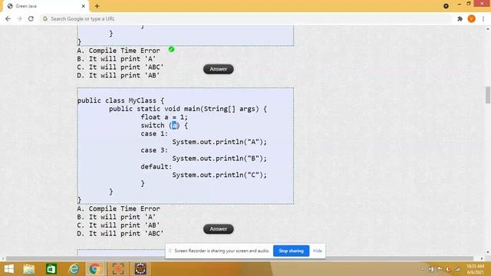Focus the Search Google or type a URL field
The image size is (491, 276).
245,18
